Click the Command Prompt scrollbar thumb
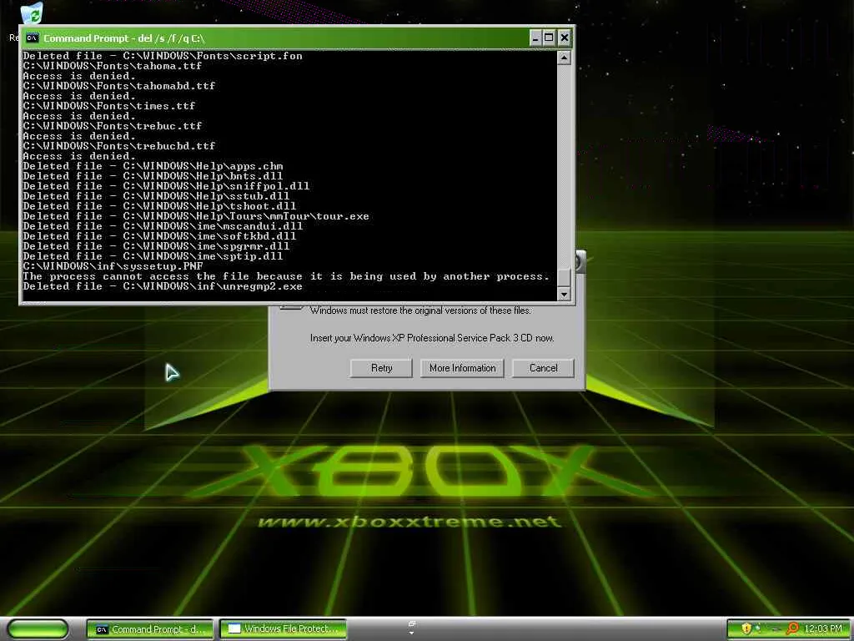854x641 pixels. 564,276
